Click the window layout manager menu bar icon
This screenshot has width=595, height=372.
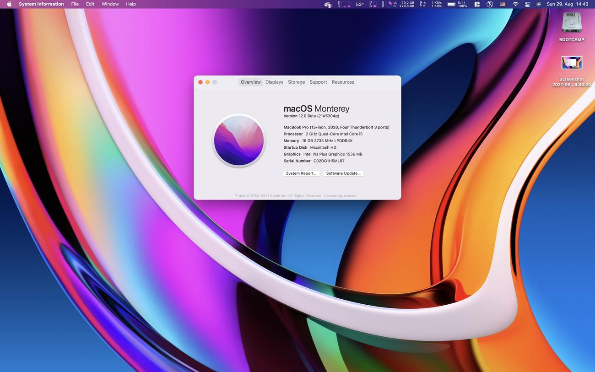(x=477, y=4)
